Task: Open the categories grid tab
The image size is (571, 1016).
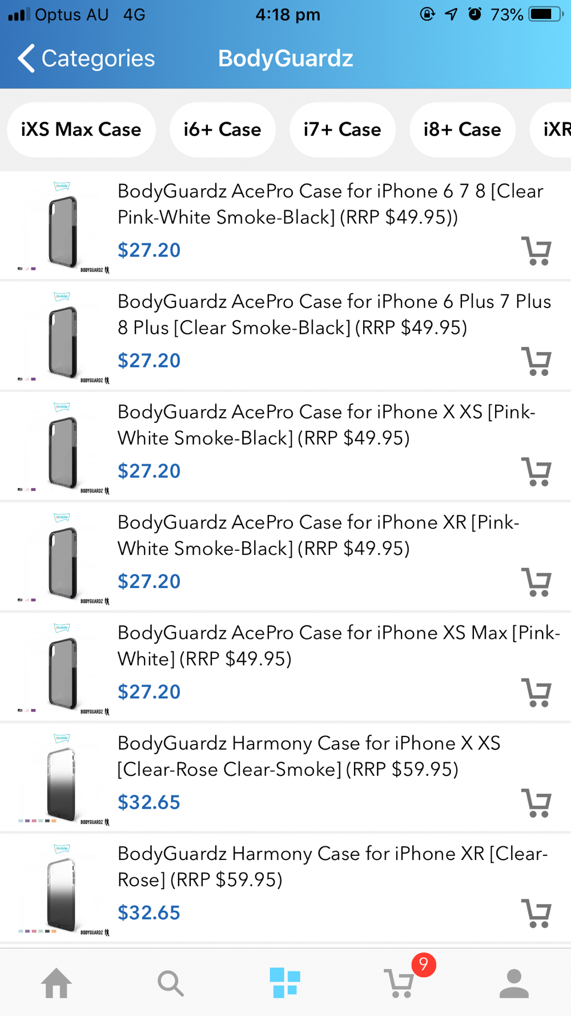Action: coord(285,983)
